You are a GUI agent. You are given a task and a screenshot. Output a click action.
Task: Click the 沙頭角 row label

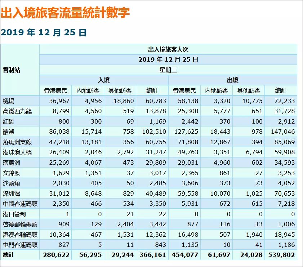[12, 183]
